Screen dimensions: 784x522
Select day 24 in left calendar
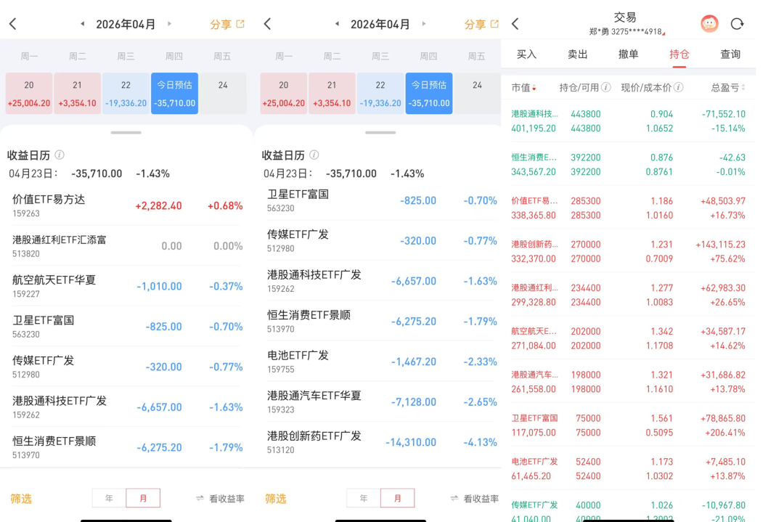pyautogui.click(x=223, y=94)
